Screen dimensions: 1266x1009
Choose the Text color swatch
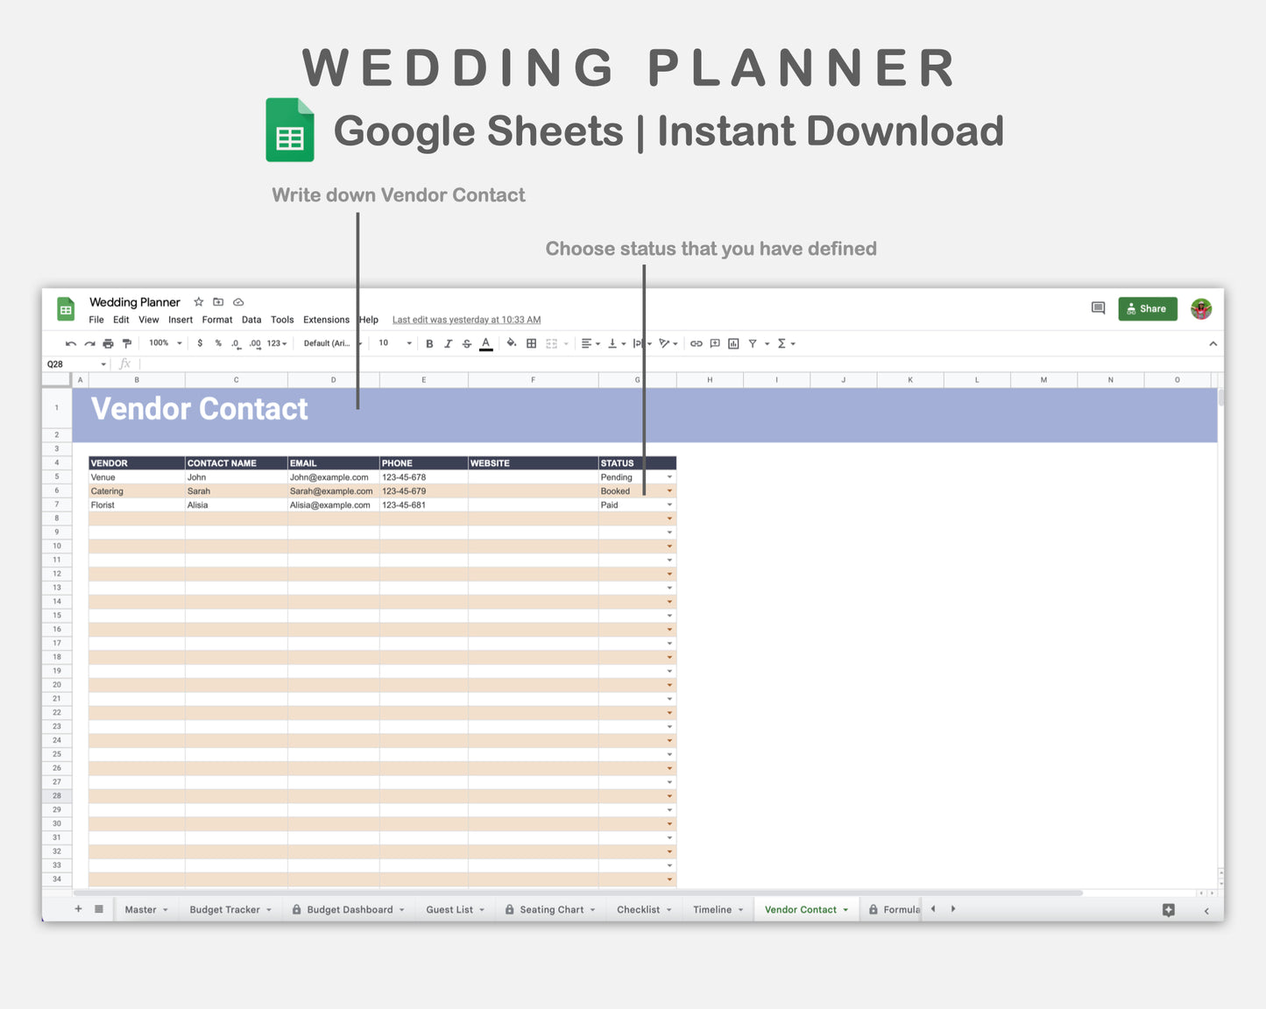point(485,342)
